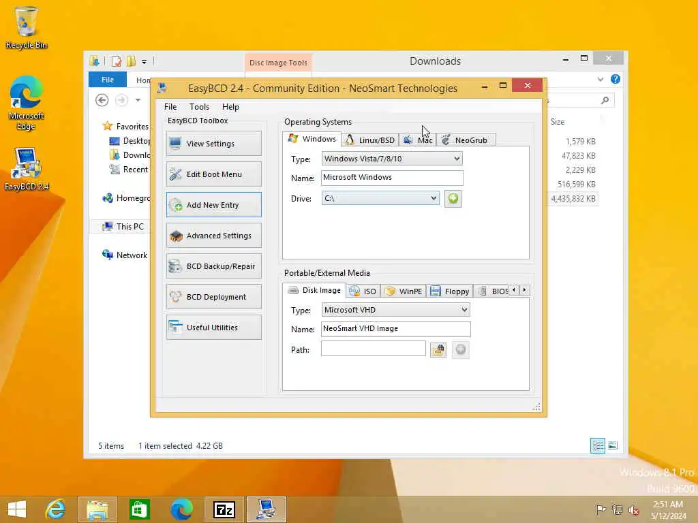This screenshot has width=698, height=523.
Task: Select the Add New Entry button
Action: (213, 204)
